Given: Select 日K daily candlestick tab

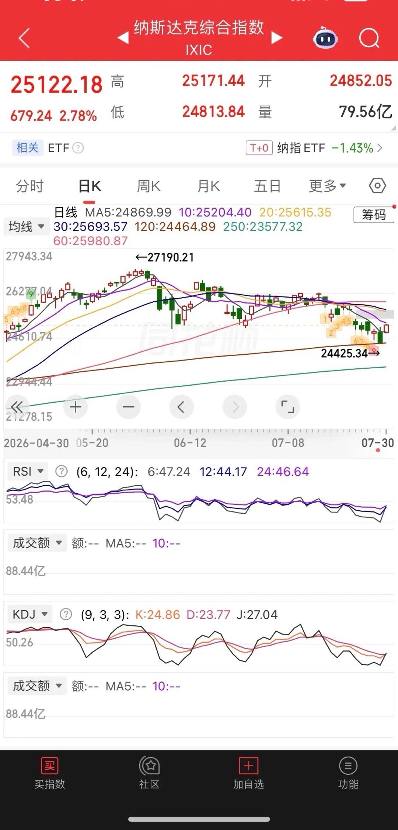Looking at the screenshot, I should (90, 186).
